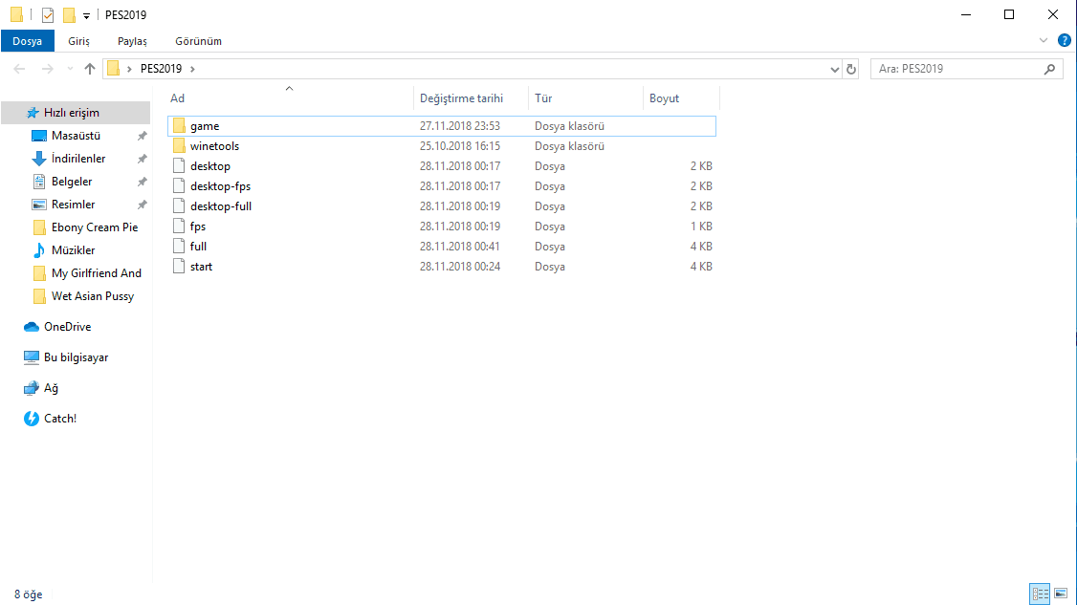Image resolution: width=1077 pixels, height=605 pixels.
Task: Sort by the Boyut column header
Action: 681,98
